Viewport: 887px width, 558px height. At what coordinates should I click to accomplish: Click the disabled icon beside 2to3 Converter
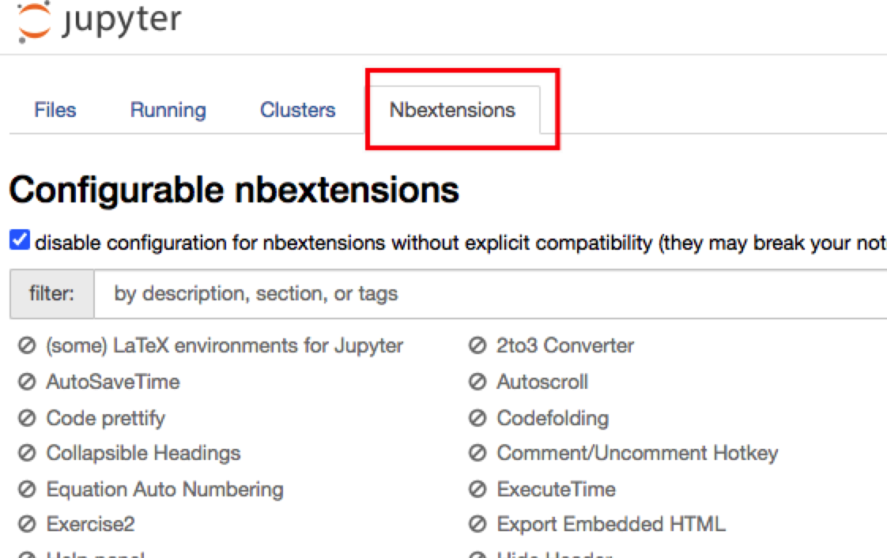click(x=477, y=346)
